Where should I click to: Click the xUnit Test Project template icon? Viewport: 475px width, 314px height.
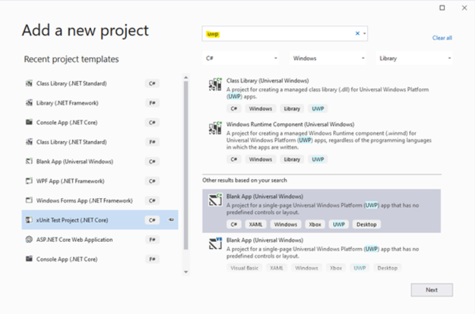pyautogui.click(x=29, y=220)
